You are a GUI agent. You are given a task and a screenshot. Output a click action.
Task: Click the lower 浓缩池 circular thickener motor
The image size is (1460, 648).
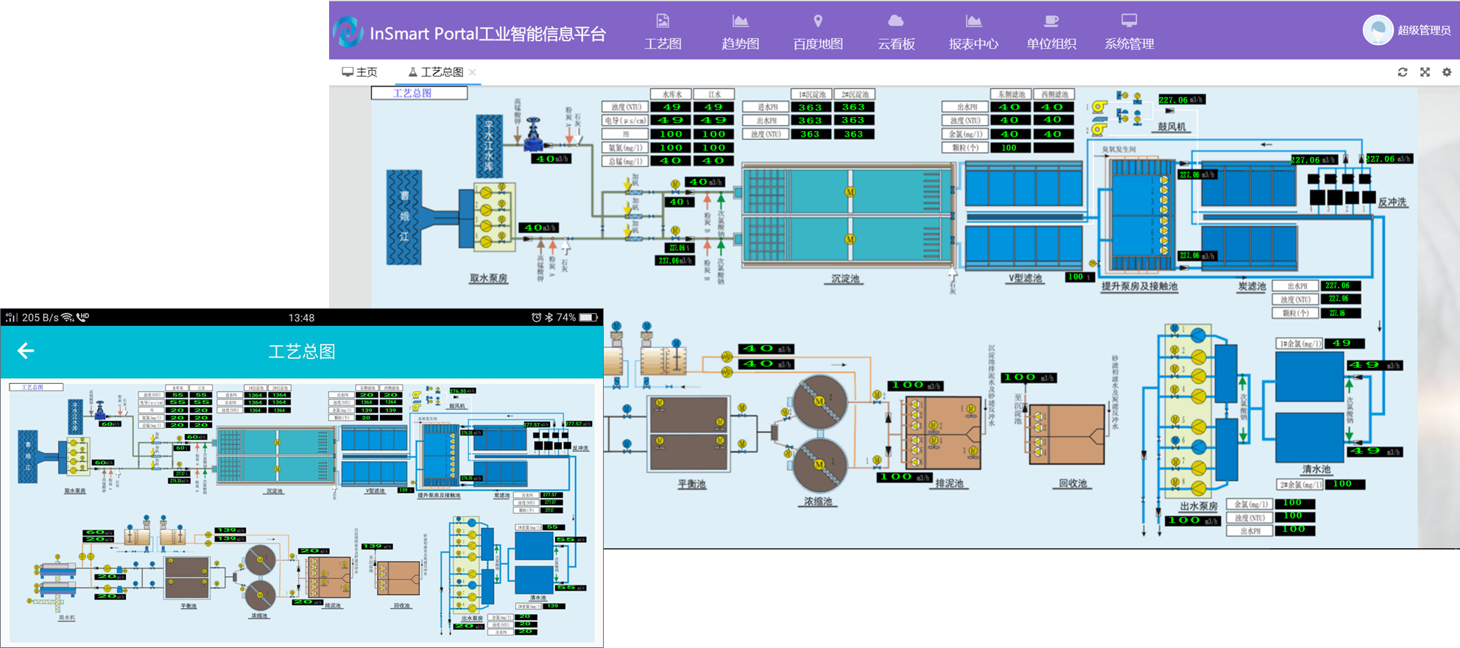(x=819, y=464)
